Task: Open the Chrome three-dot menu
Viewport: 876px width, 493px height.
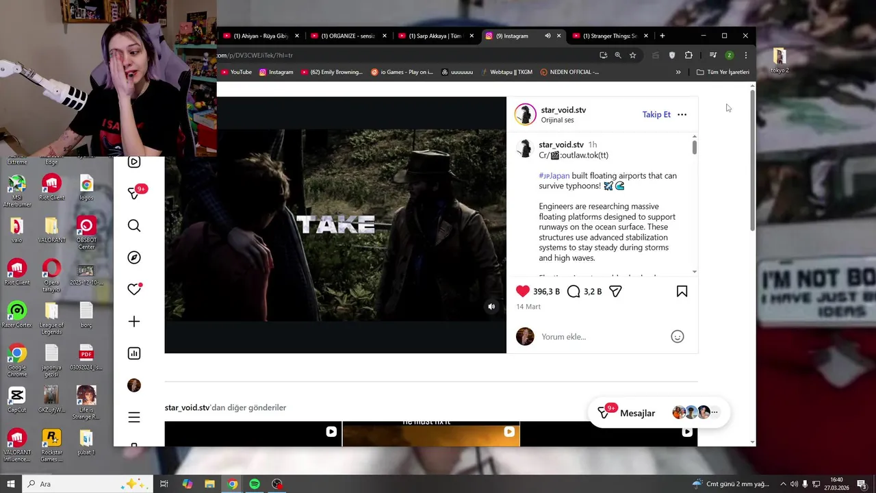Action: click(746, 55)
